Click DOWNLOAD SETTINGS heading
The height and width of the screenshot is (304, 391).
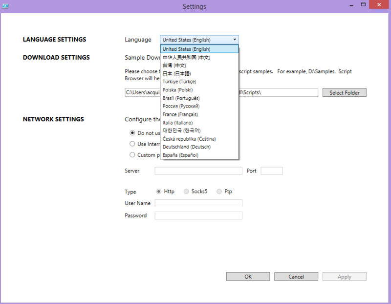click(x=56, y=57)
